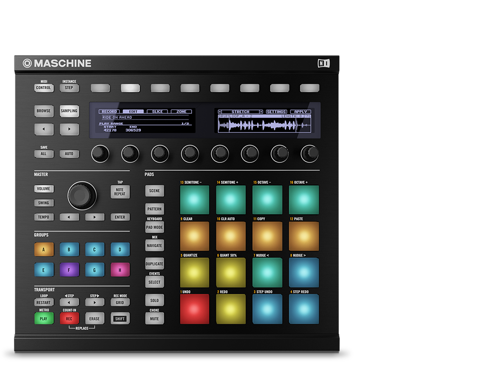Select the VOLUME button in MASTER
The height and width of the screenshot is (365, 486).
(x=44, y=189)
